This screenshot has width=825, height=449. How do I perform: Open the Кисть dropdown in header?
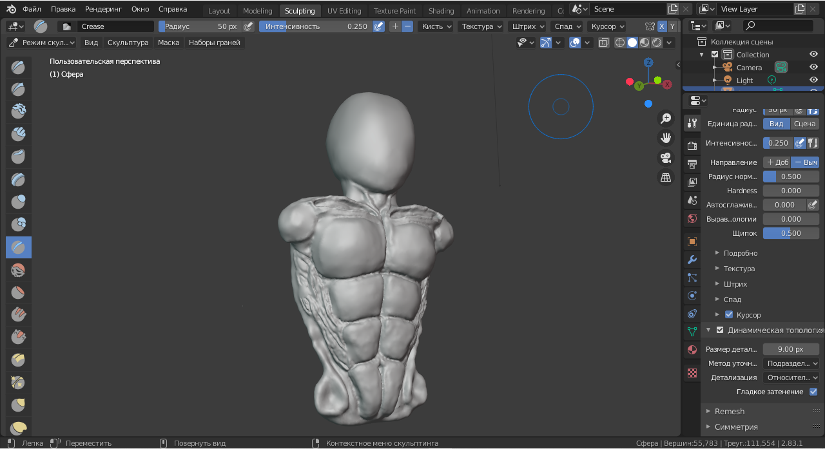point(436,26)
